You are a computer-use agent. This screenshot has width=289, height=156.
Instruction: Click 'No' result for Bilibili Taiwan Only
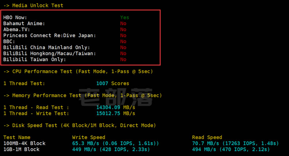(x=123, y=60)
